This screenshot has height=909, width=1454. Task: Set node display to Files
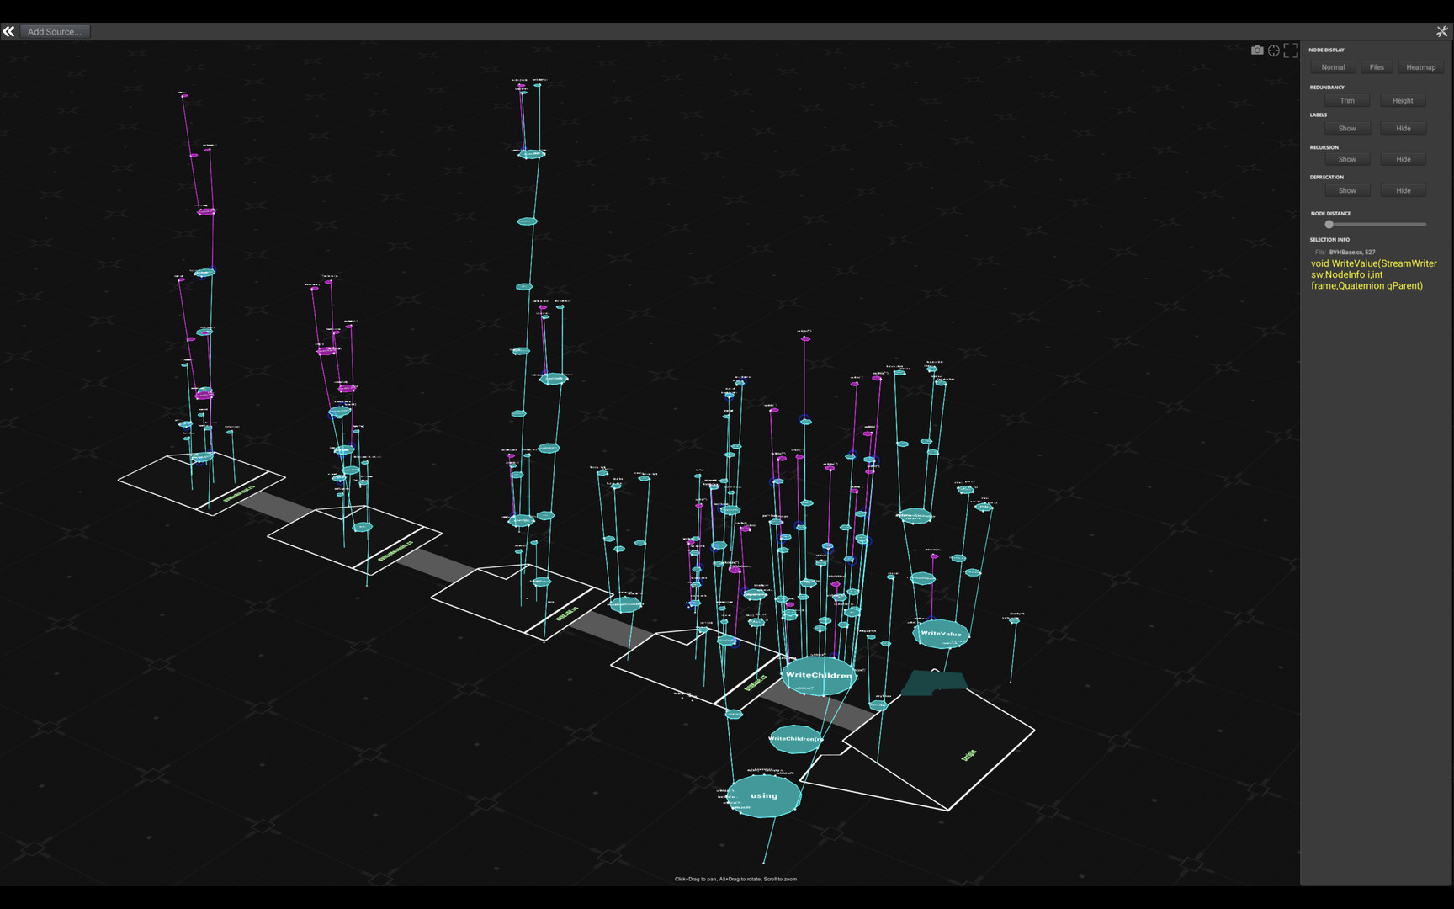[x=1377, y=67]
